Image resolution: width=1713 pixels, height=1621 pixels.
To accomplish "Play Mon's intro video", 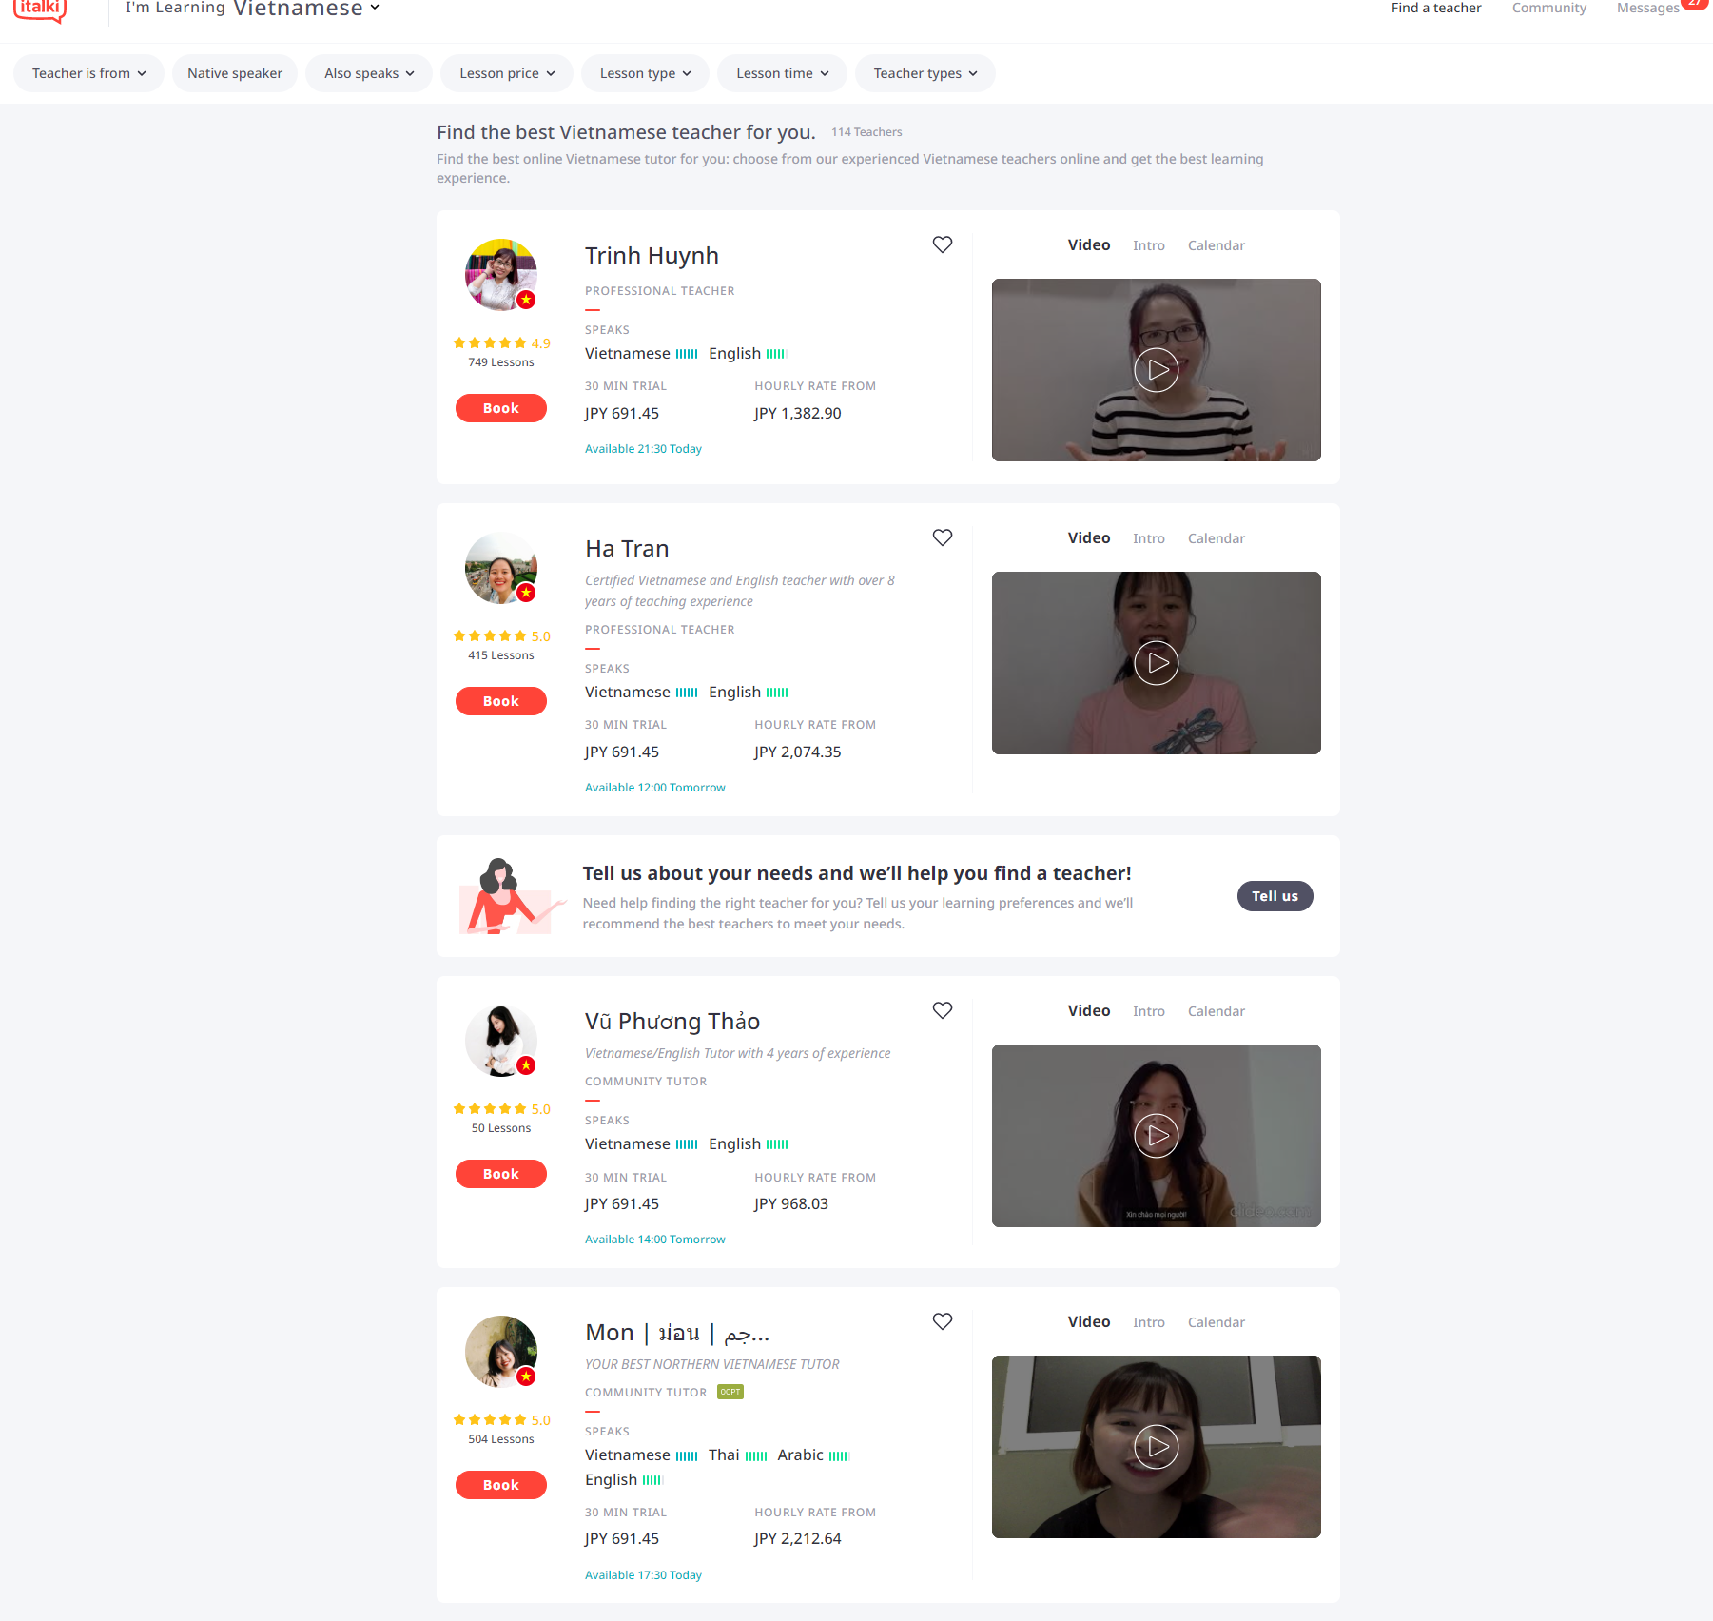I will 1157,1447.
